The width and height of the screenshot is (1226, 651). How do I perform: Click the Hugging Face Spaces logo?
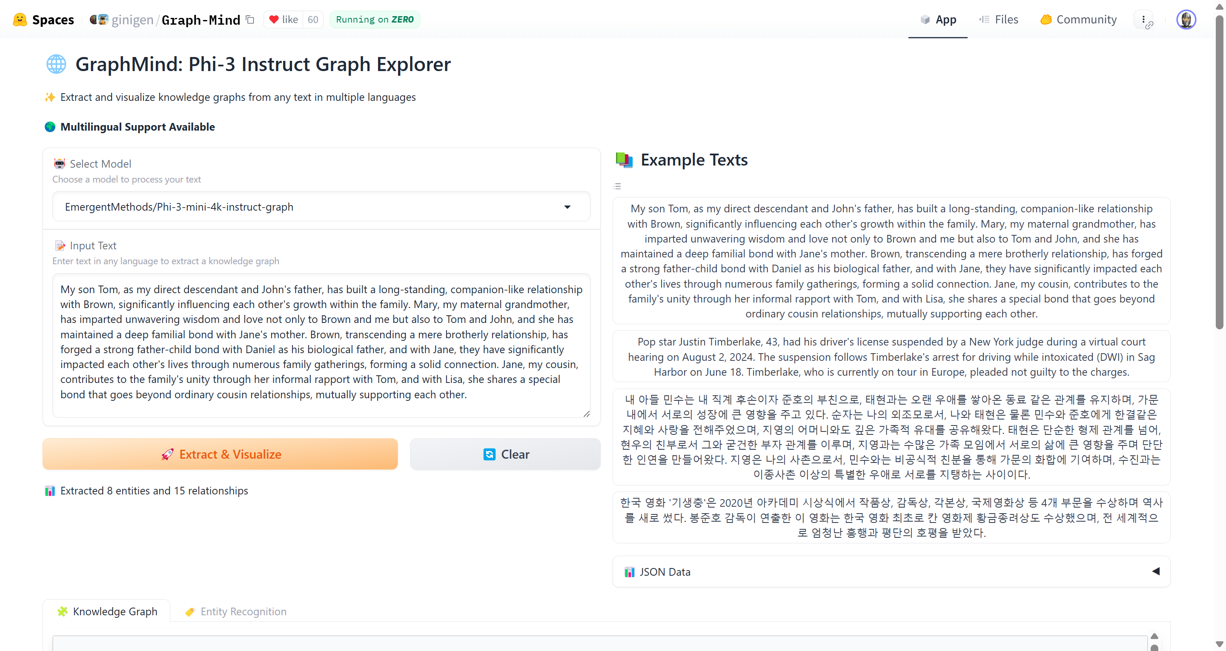[x=20, y=20]
